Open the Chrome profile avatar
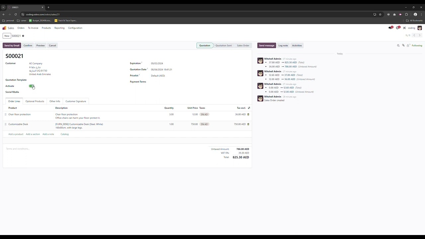Viewport: 425px width, 239px height. 415,14
